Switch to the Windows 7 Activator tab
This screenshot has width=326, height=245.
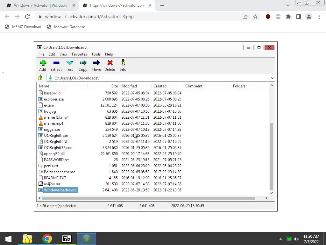tap(40, 5)
